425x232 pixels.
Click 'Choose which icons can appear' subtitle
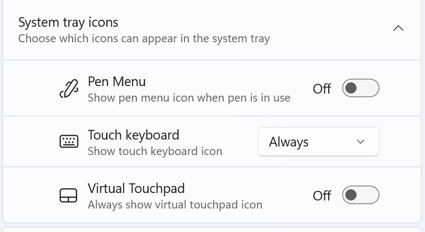(144, 38)
